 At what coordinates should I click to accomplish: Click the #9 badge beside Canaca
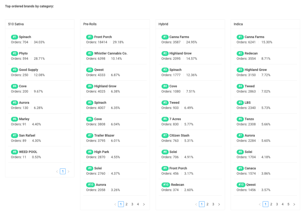point(240,168)
